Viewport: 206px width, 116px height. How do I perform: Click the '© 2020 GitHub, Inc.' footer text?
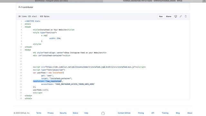[x=22, y=113]
